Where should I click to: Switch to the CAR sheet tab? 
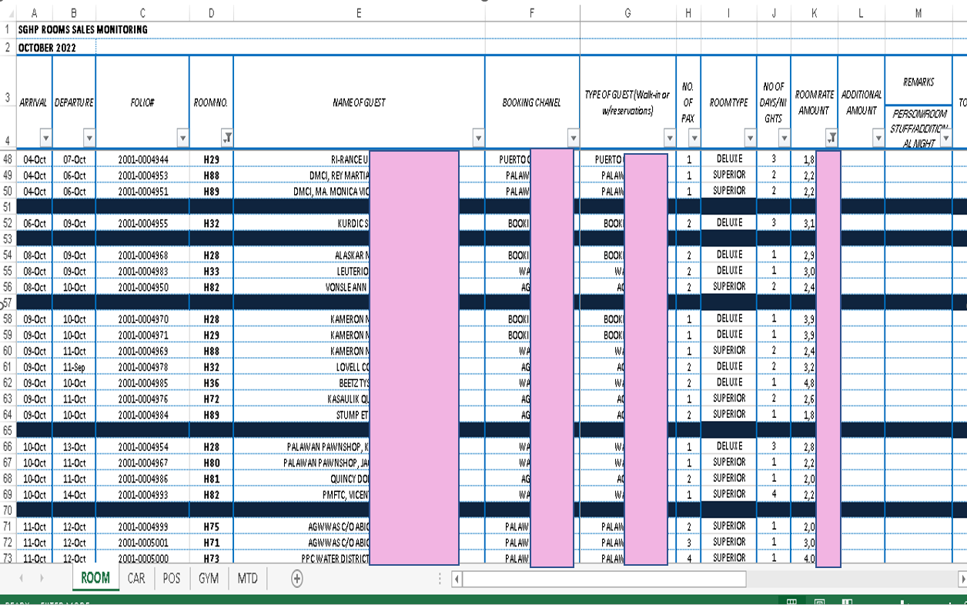[x=136, y=578]
